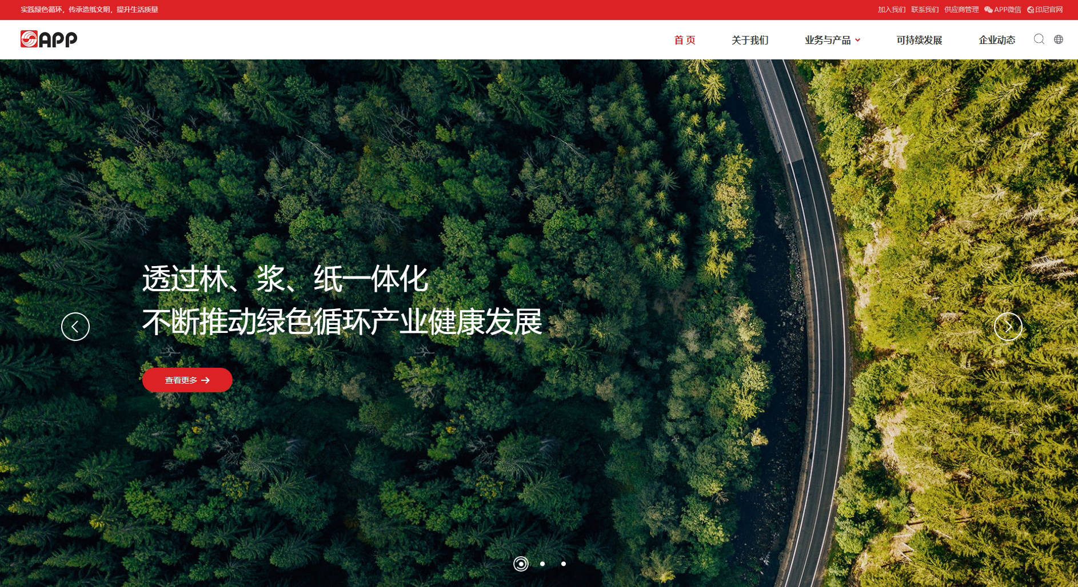
Task: Select the second carousel indicator dot
Action: (x=542, y=564)
